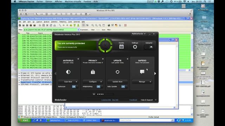The width and height of the screenshot is (225, 126).
Task: Click Wireshark close capture file X icon
Action: (x=47, y=25)
